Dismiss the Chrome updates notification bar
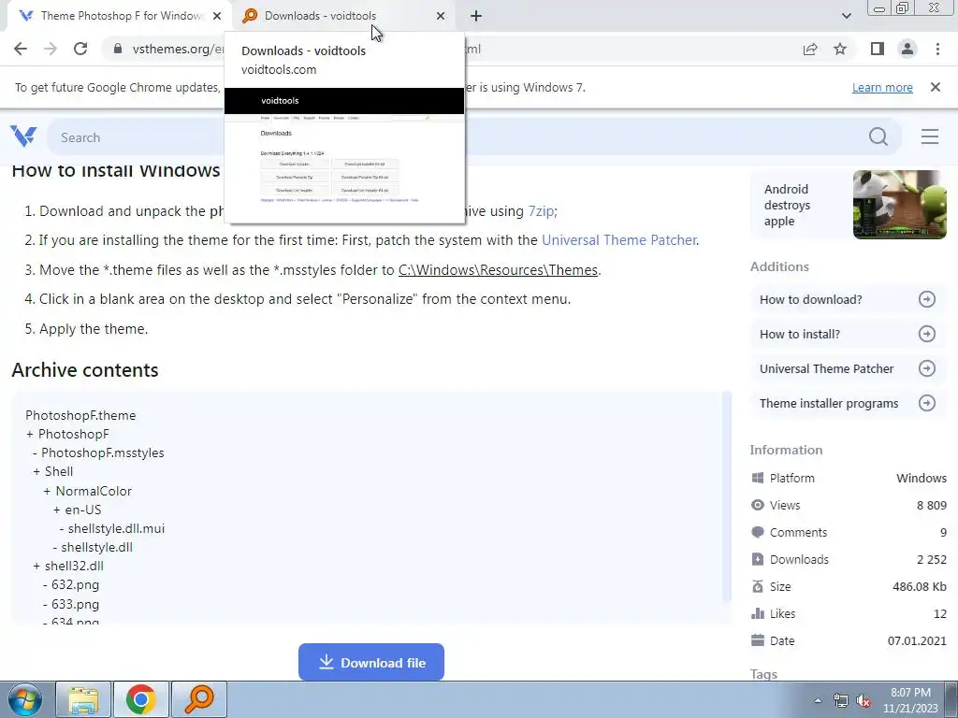This screenshot has width=958, height=718. (x=936, y=87)
